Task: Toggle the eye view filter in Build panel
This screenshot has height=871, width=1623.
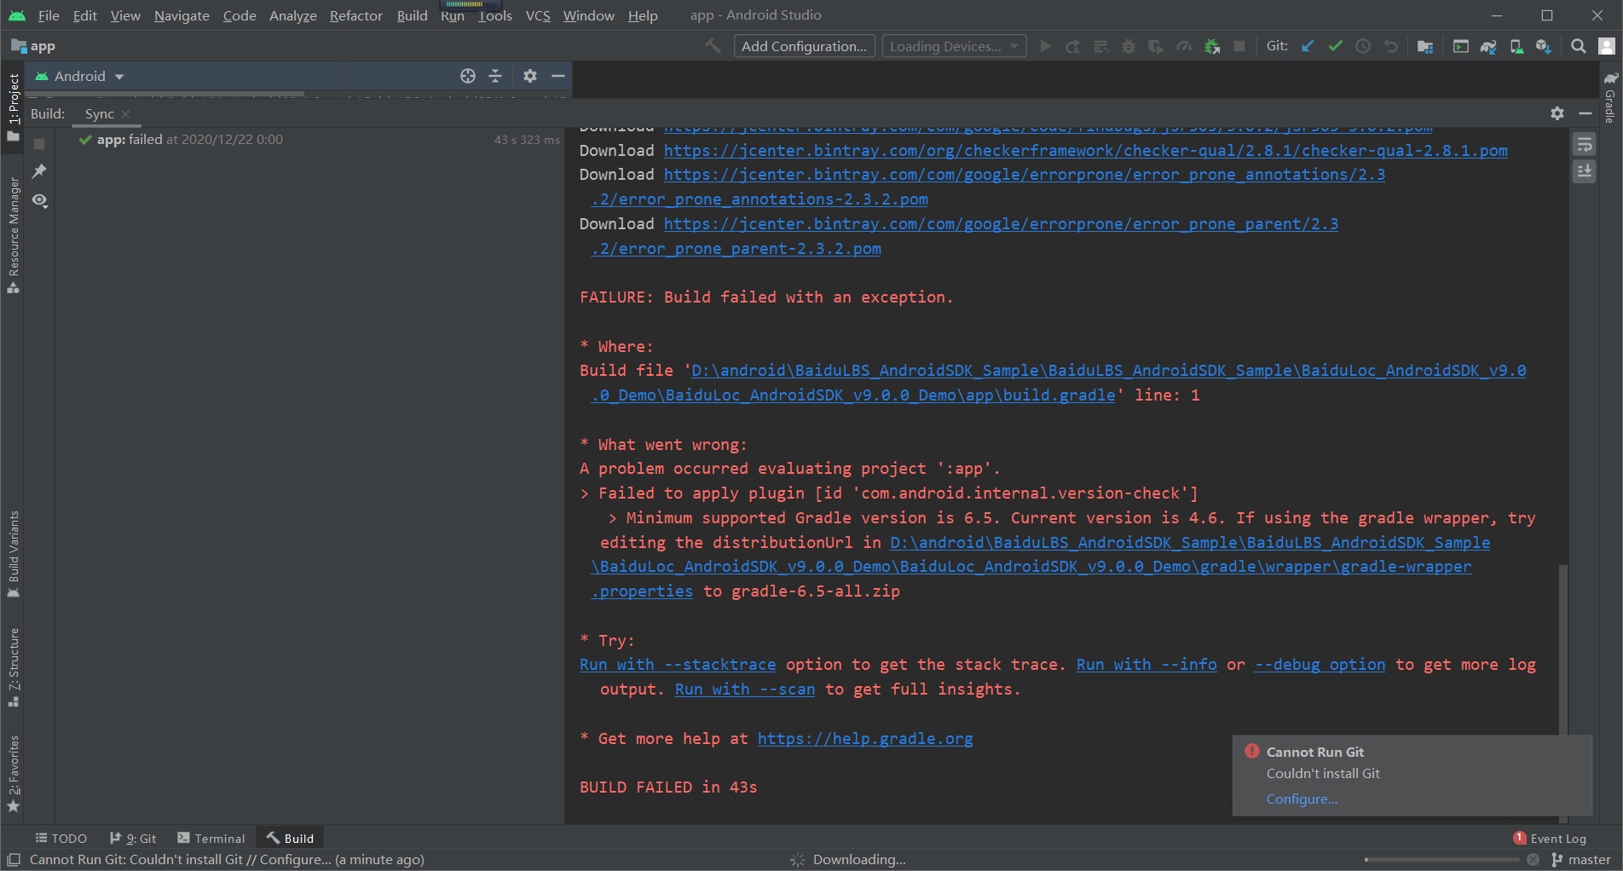Action: 39,200
